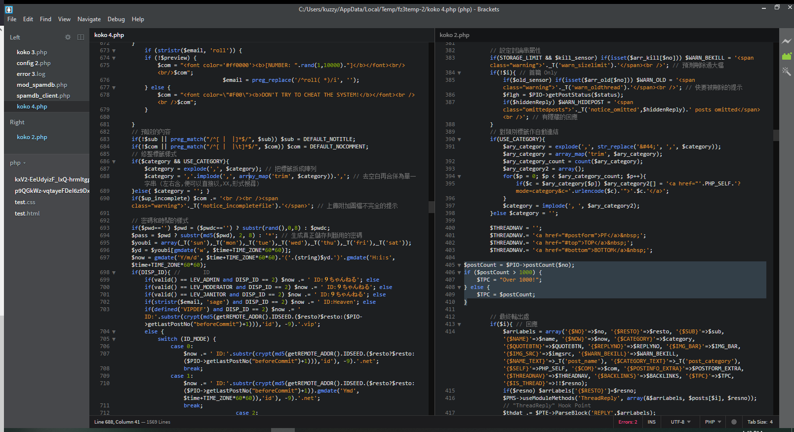The height and width of the screenshot is (432, 794).
Task: Click the linting status circle in status bar
Action: (734, 422)
